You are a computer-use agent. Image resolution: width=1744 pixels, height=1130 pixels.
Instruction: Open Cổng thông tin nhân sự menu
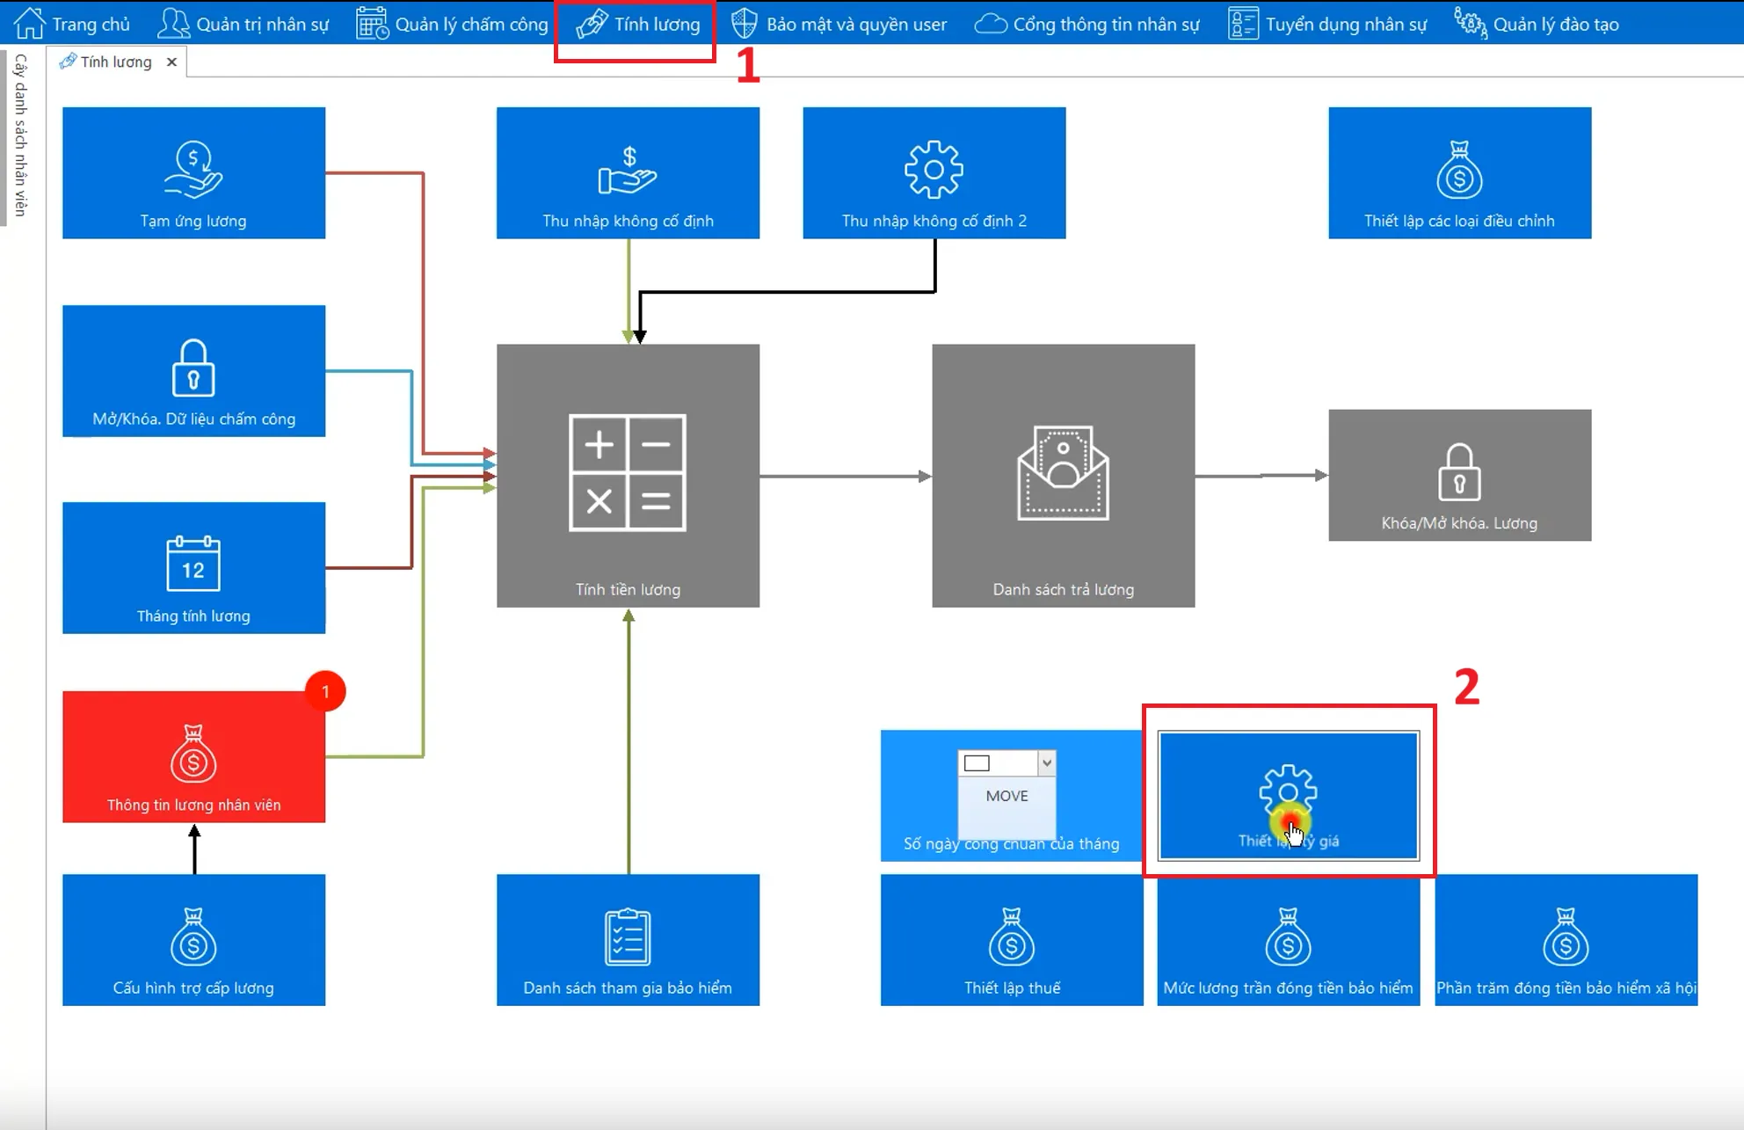(1086, 24)
